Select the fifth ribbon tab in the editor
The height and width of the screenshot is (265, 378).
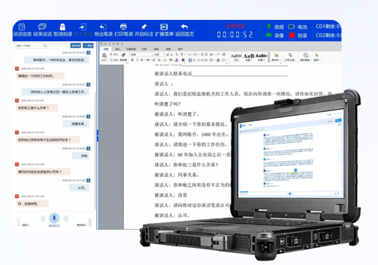157,49
